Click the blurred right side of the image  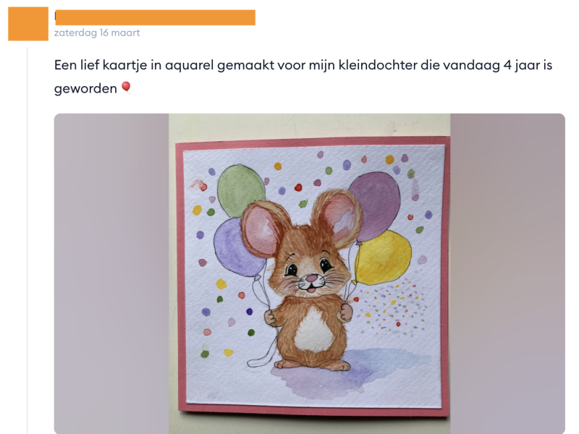508,273
